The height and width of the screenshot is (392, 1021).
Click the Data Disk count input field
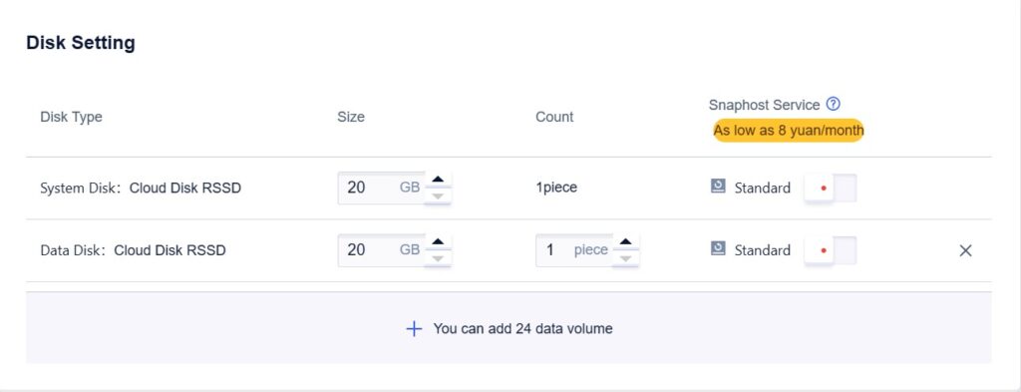pos(573,250)
